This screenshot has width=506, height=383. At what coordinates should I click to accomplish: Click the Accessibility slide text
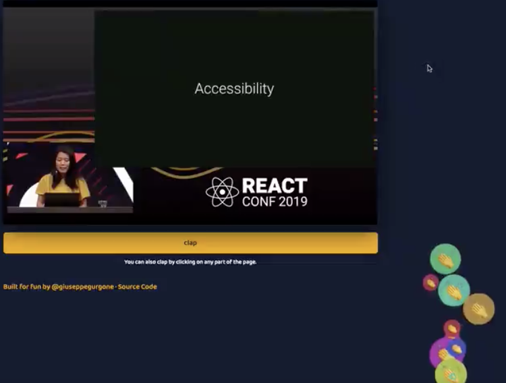tap(234, 89)
